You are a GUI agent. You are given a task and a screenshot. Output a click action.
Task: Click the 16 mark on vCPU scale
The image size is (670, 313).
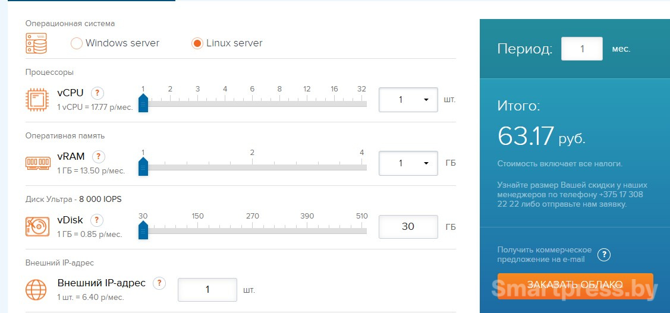334,89
